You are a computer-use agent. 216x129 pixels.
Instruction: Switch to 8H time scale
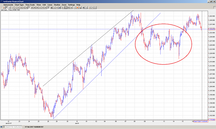[x=37, y=8]
